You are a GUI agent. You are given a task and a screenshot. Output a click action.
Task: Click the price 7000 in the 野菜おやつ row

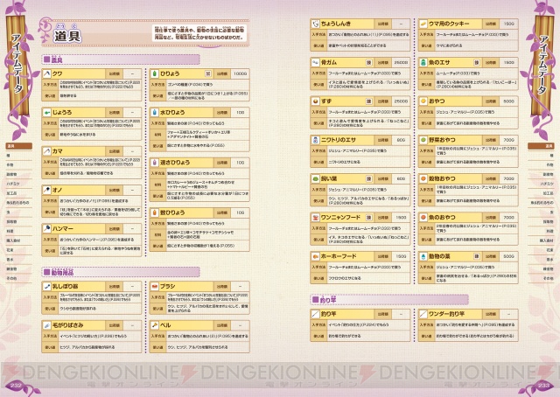click(x=508, y=140)
